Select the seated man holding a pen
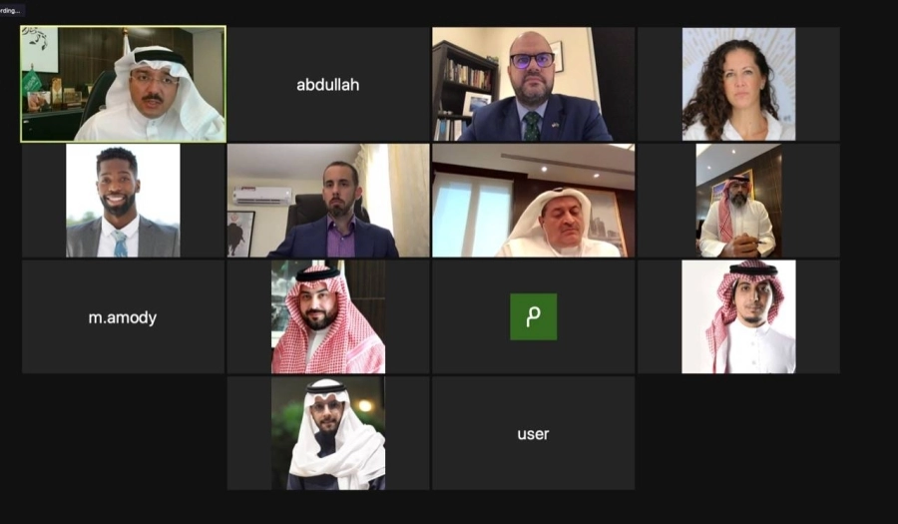898x524 pixels. coord(738,201)
